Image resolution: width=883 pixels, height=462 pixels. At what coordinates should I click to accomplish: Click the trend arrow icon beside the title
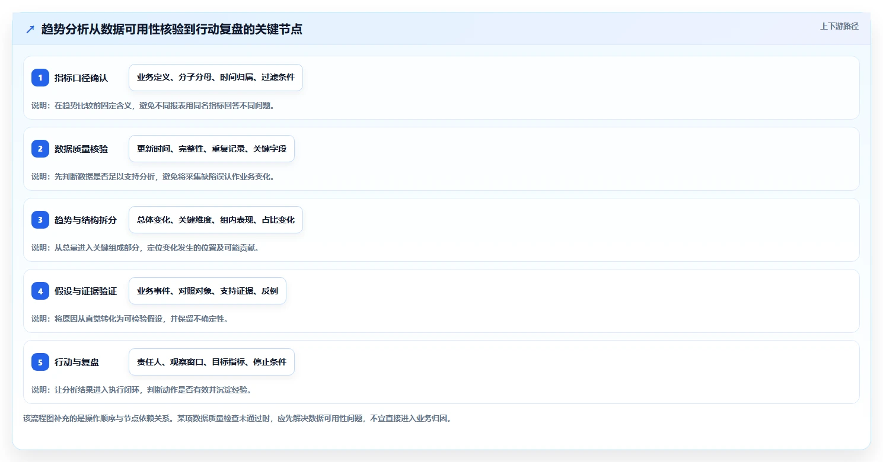tap(30, 30)
